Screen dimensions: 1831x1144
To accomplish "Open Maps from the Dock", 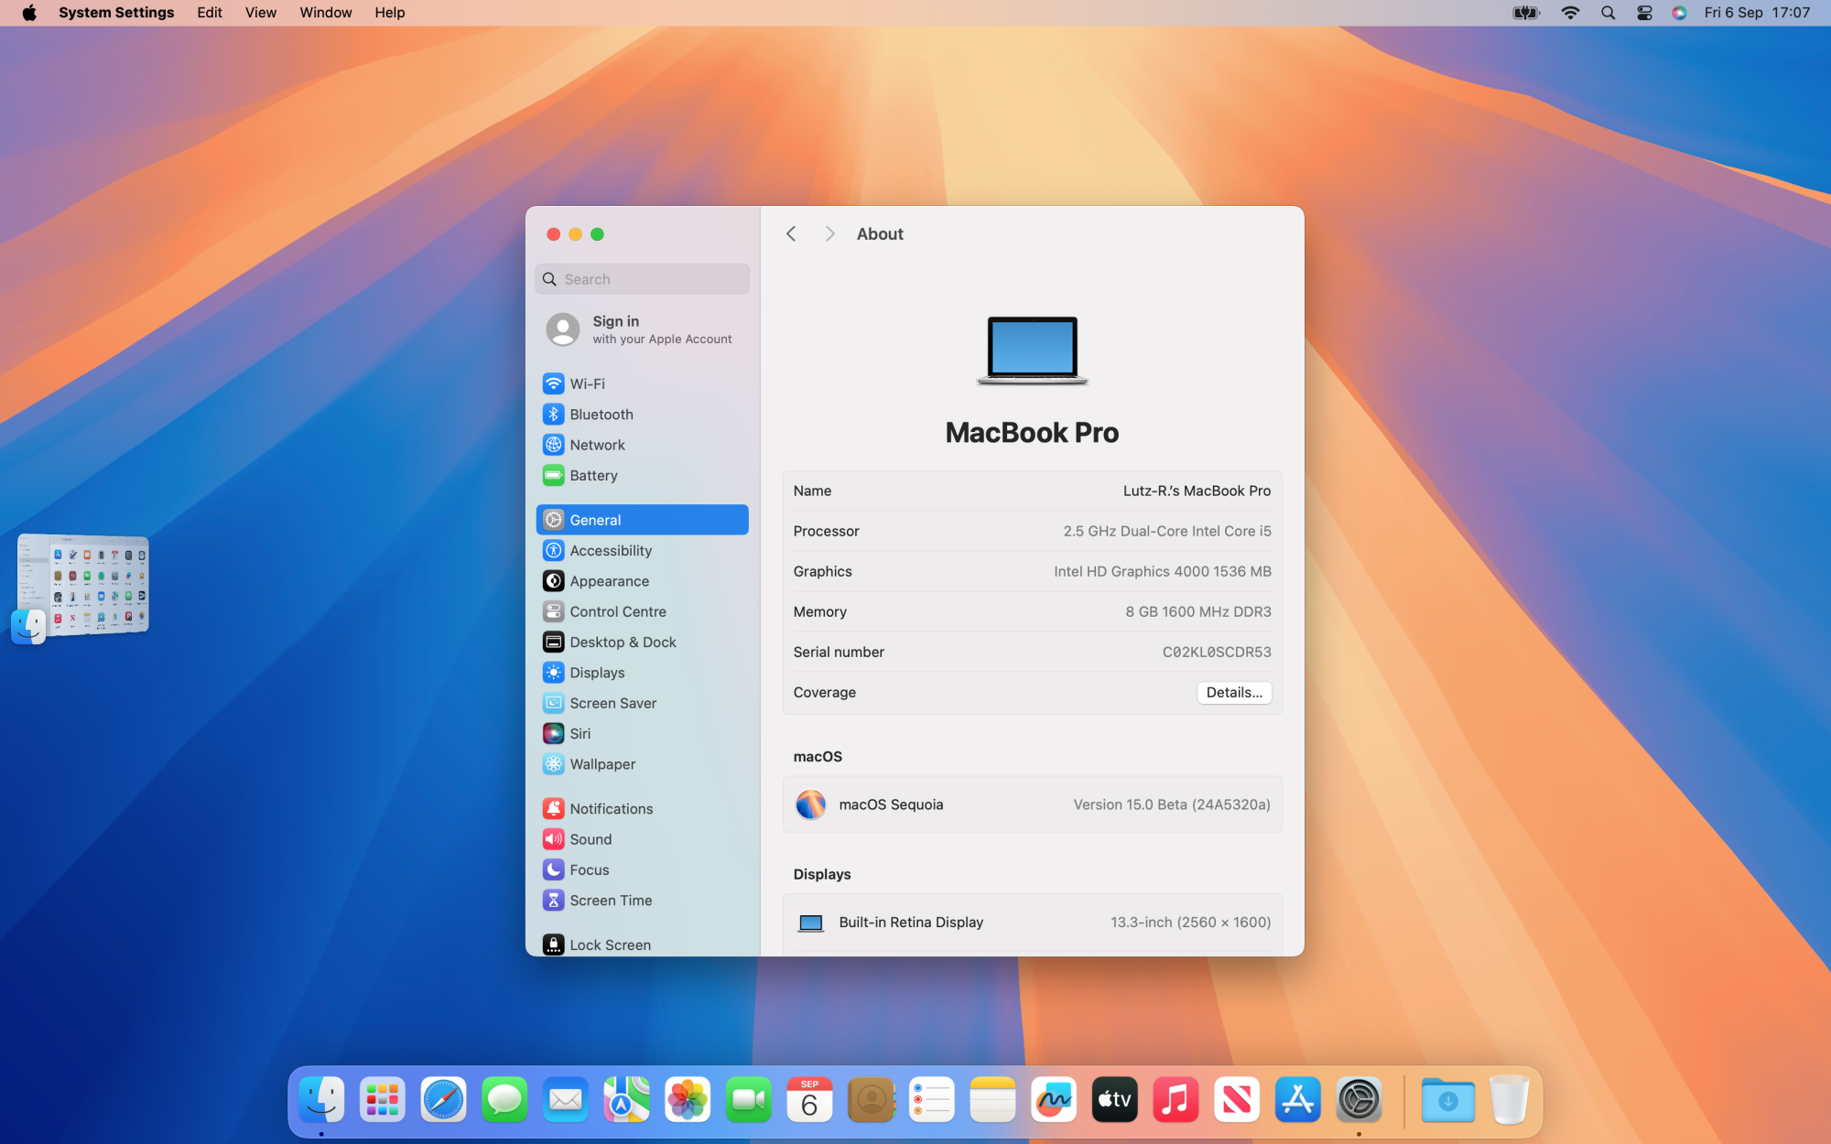I will tap(626, 1099).
